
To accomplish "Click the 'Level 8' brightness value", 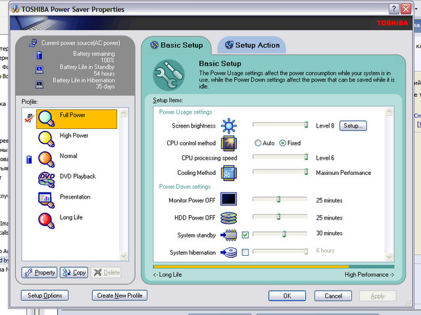I will 325,126.
